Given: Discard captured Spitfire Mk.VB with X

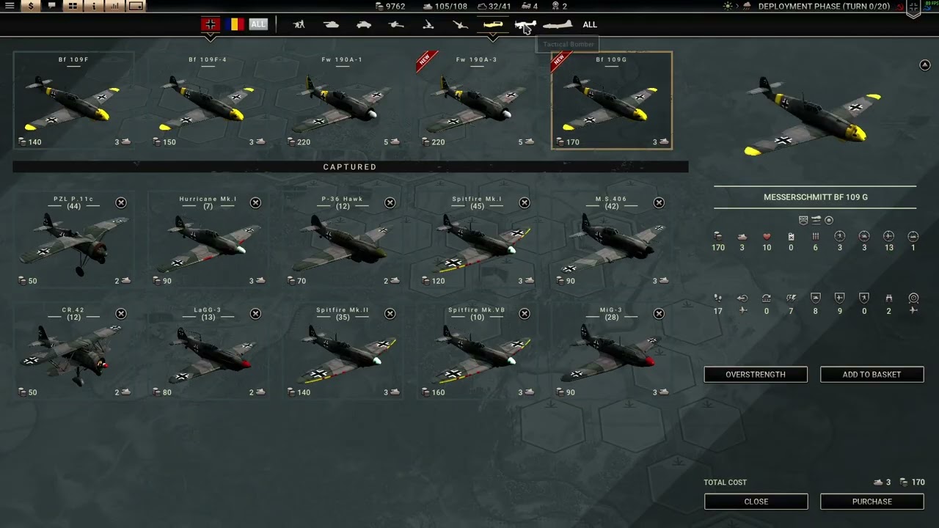Looking at the screenshot, I should (525, 314).
